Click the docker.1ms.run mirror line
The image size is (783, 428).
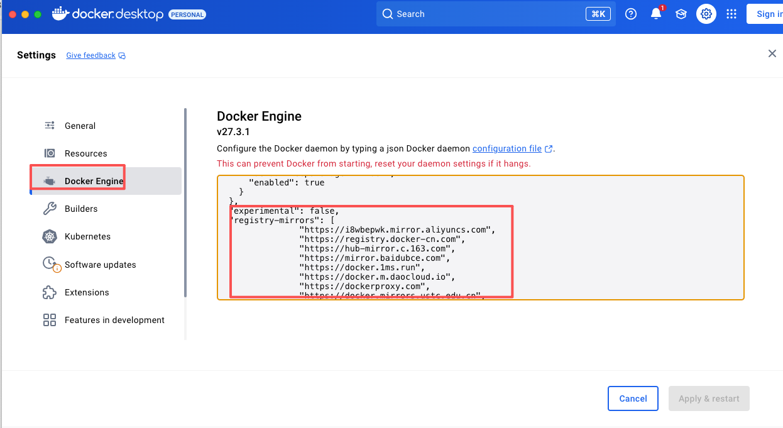pyautogui.click(x=363, y=268)
